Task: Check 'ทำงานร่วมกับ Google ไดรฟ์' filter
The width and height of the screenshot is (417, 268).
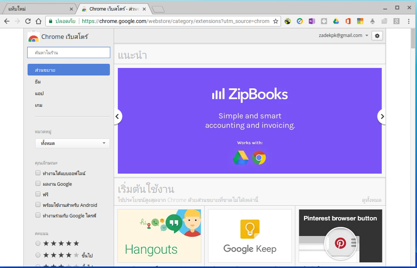Action: pyautogui.click(x=38, y=216)
